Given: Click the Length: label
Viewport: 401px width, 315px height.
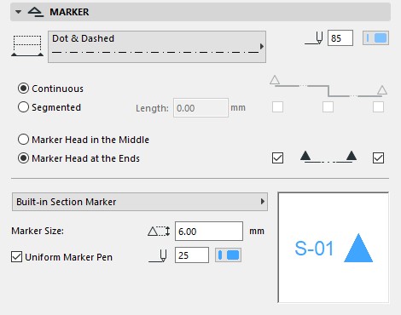Looking at the screenshot, I should tap(152, 108).
